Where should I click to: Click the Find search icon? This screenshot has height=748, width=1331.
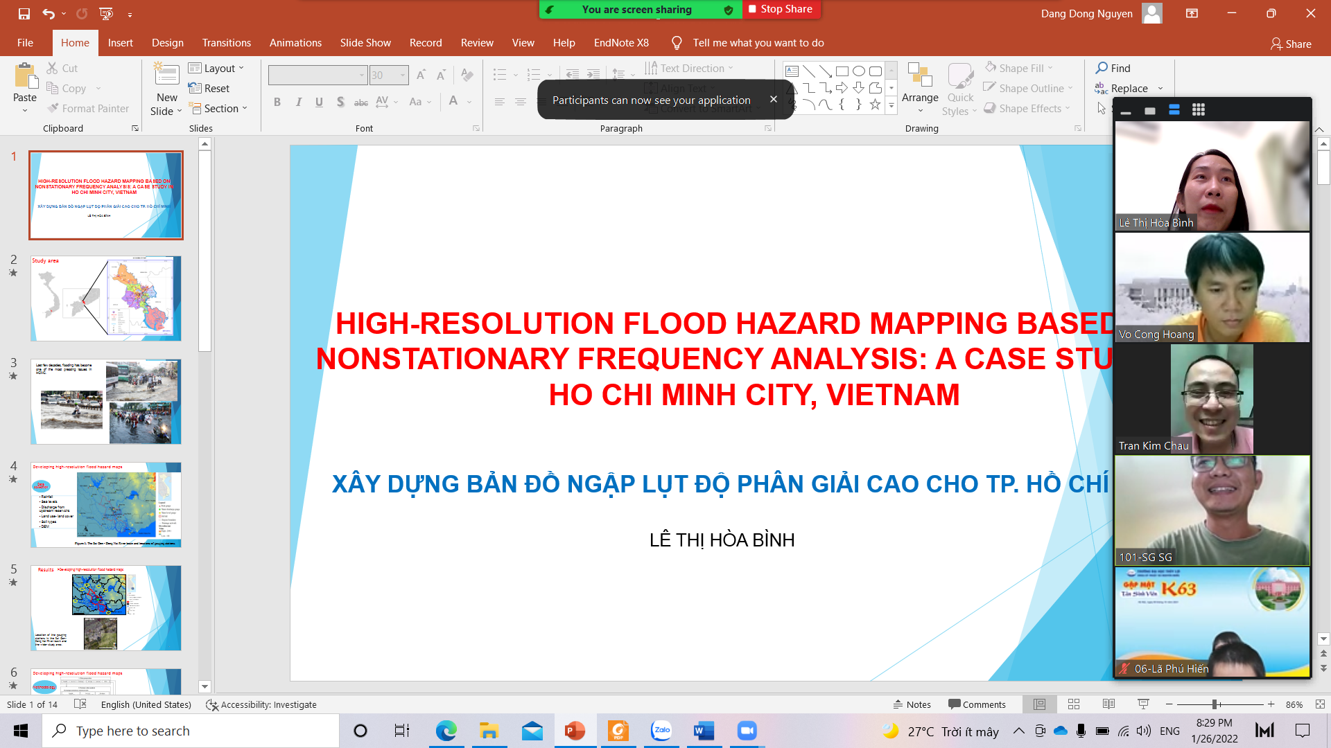tap(1102, 68)
